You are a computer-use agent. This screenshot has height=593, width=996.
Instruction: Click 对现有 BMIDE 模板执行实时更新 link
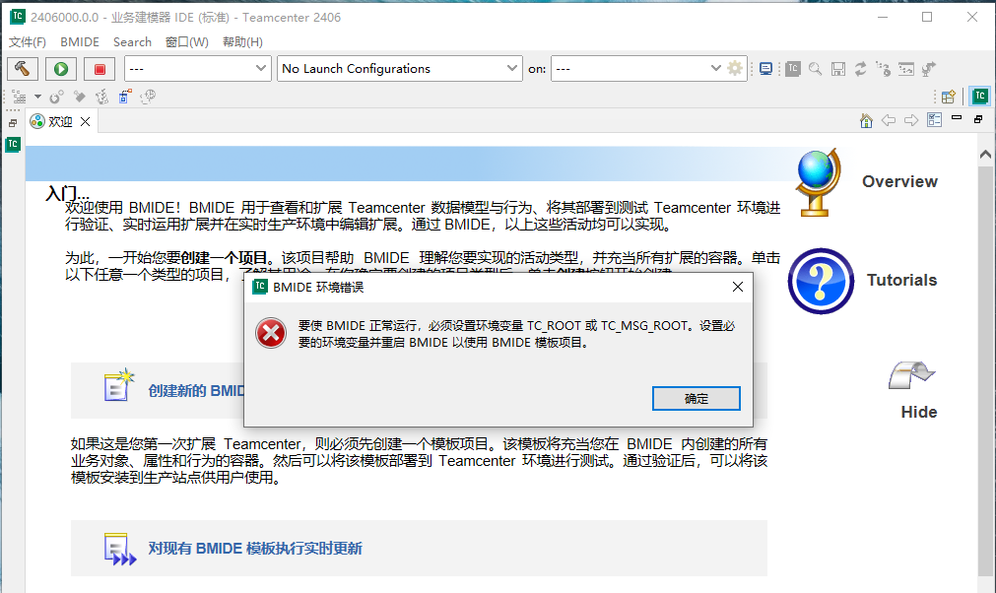[x=255, y=549]
